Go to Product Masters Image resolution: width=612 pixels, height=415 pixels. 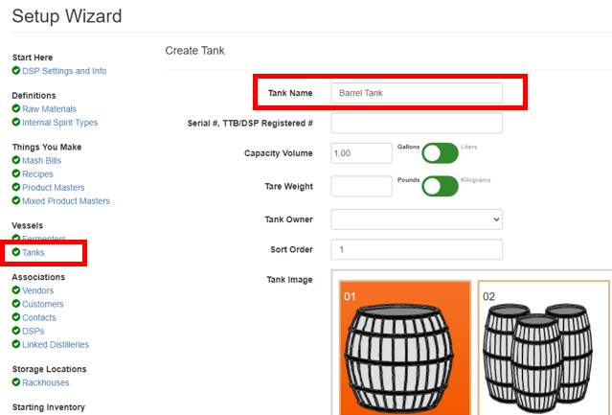(x=53, y=188)
